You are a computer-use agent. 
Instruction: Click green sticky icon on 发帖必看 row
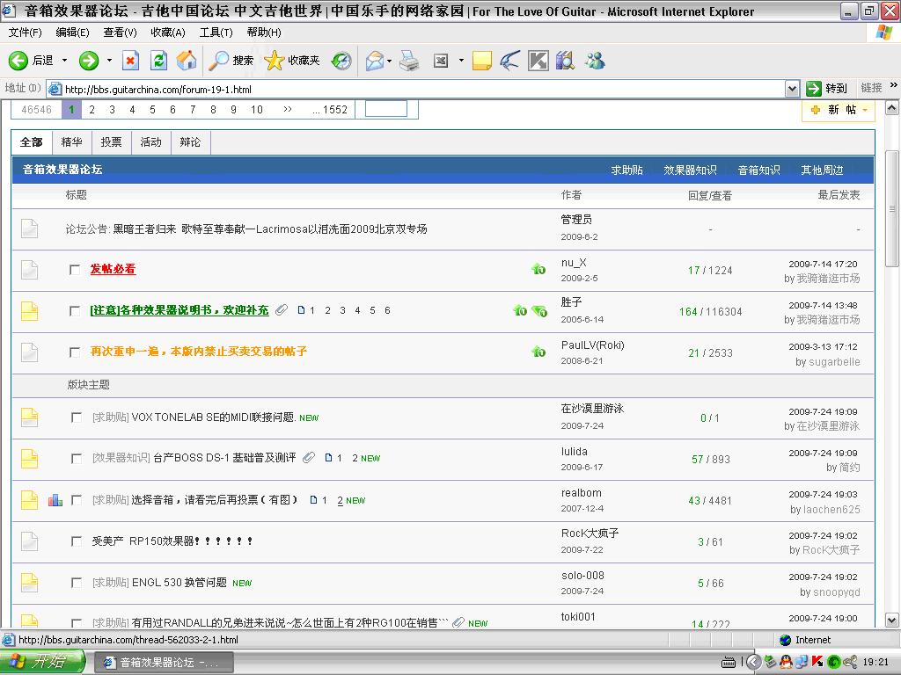pos(538,269)
